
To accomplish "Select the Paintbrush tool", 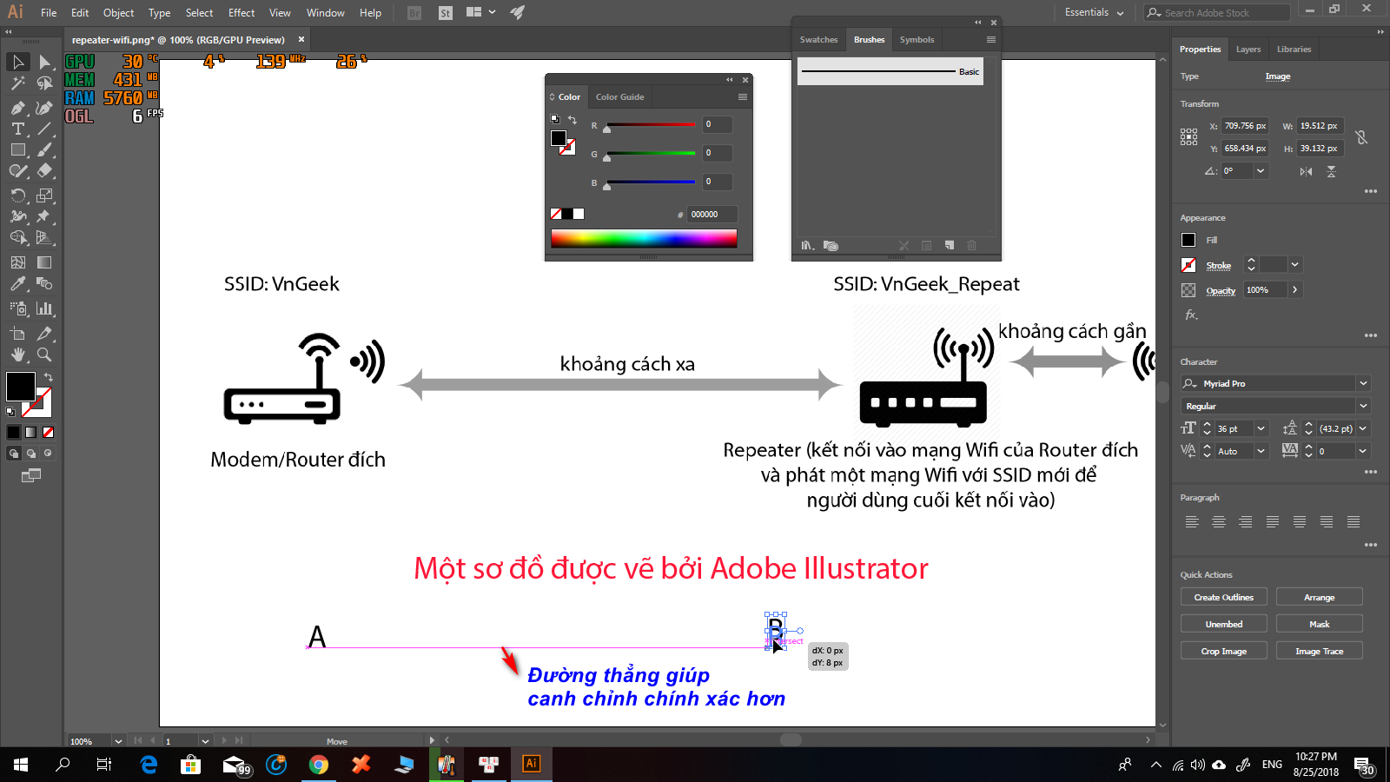I will pyautogui.click(x=44, y=149).
